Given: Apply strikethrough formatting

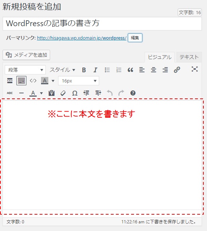Looking at the screenshot, I should point(10,93).
